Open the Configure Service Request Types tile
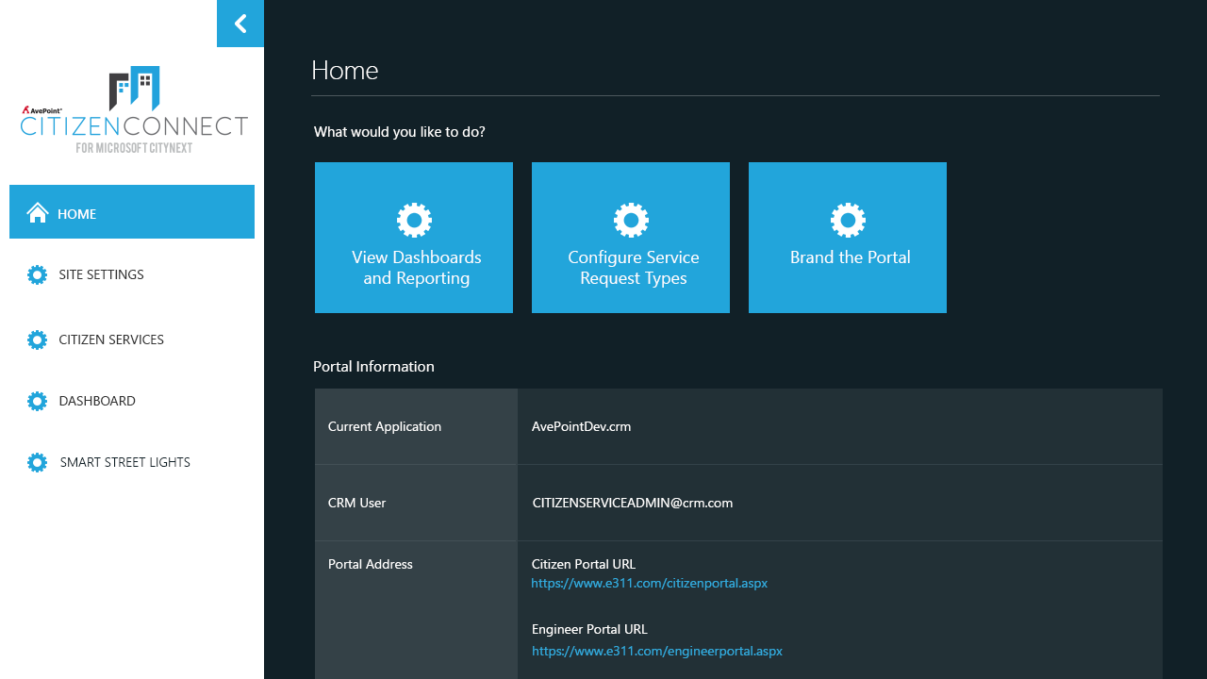 pos(633,268)
